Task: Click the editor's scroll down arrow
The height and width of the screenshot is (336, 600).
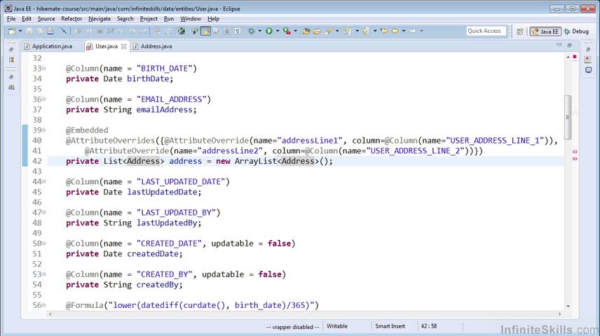Action: tap(568, 306)
